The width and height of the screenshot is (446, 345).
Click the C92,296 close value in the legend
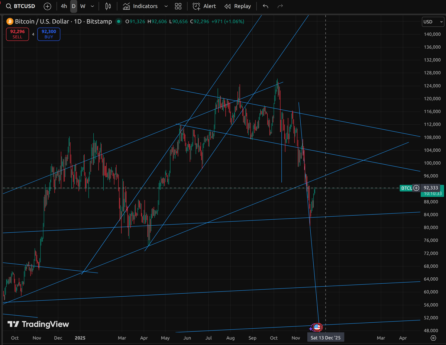[x=200, y=22]
